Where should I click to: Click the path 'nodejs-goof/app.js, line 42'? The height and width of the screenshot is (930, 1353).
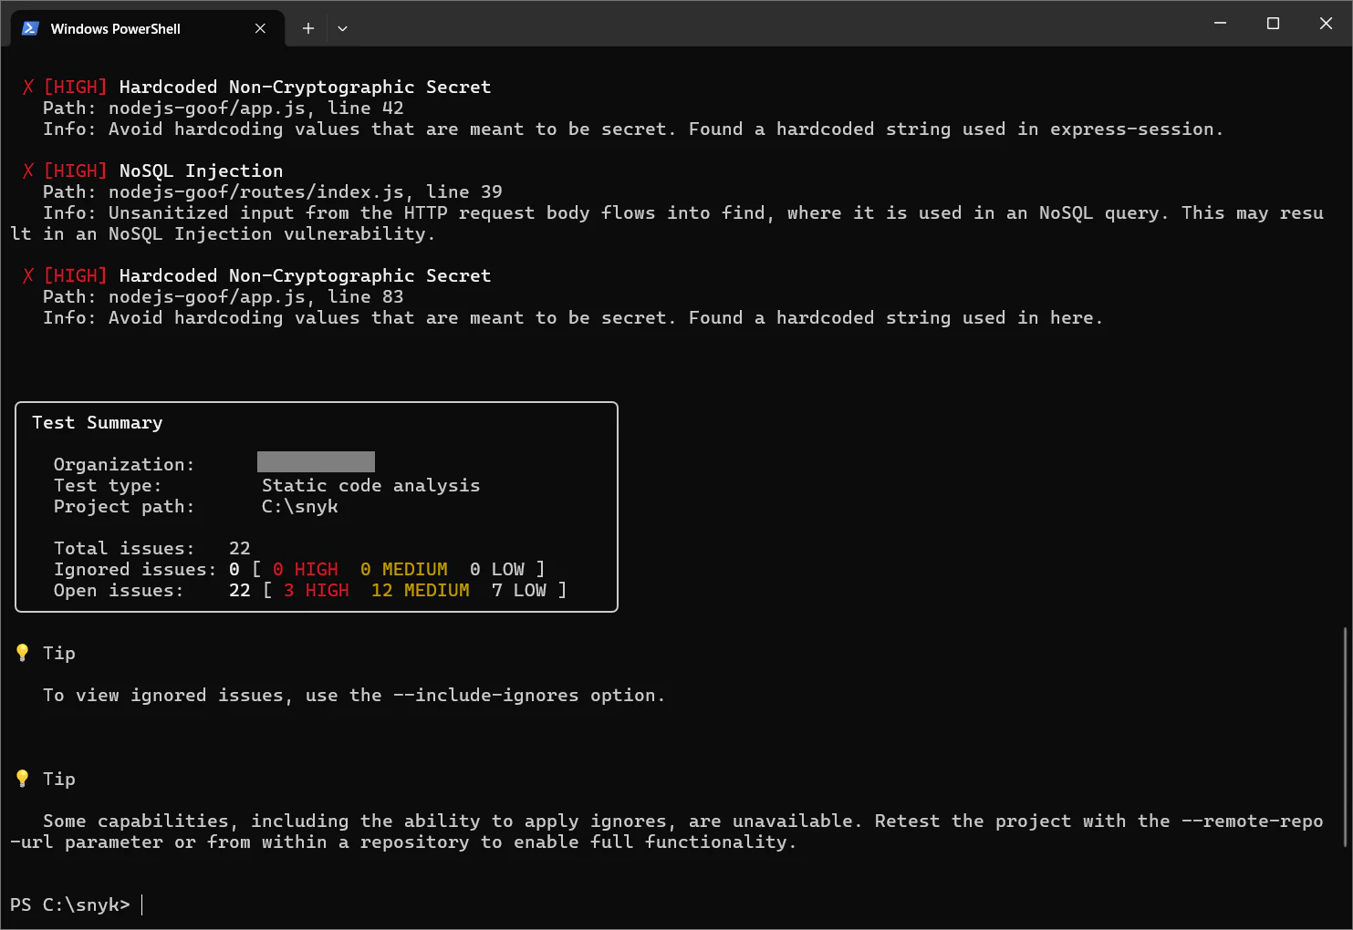coord(255,108)
